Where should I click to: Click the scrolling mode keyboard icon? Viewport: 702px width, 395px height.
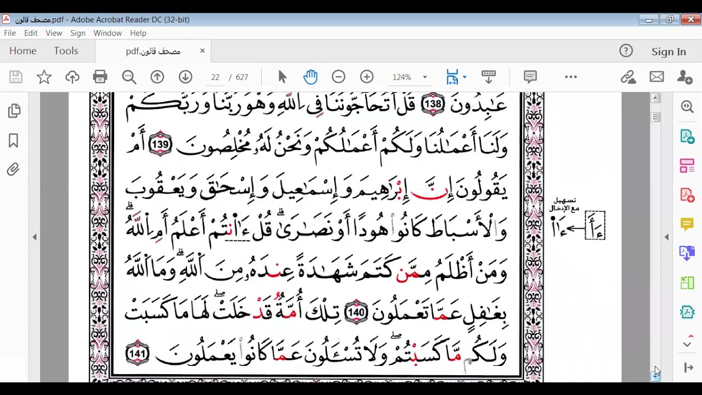[x=488, y=77]
